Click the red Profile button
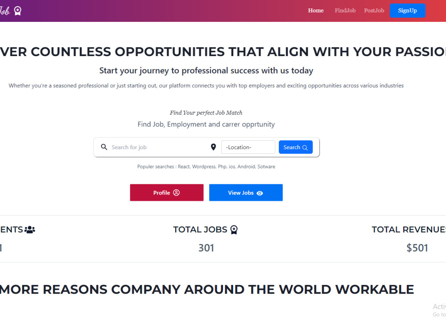Image resolution: width=446 pixels, height=334 pixels. [166, 192]
